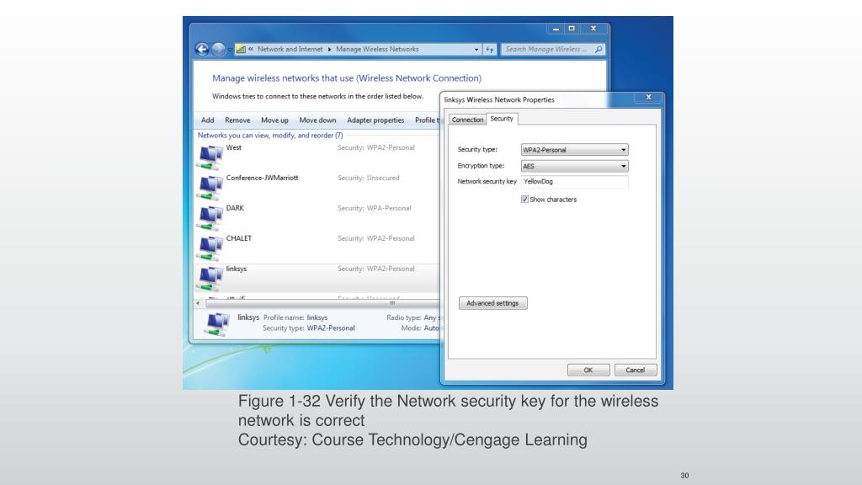Switch to the Connection tab
The image size is (862, 485).
coord(467,120)
